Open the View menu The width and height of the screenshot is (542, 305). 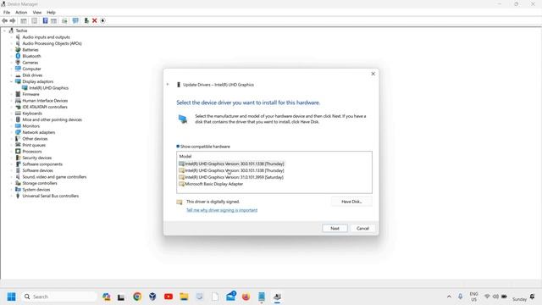37,13
